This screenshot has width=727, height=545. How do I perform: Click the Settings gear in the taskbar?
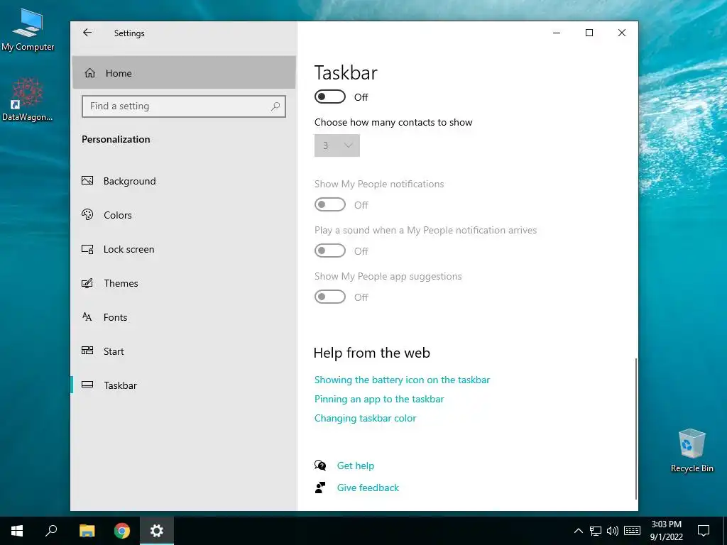coord(157,531)
